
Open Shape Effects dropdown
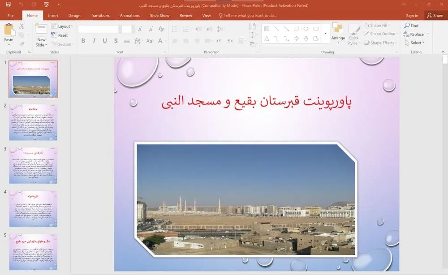click(x=380, y=43)
